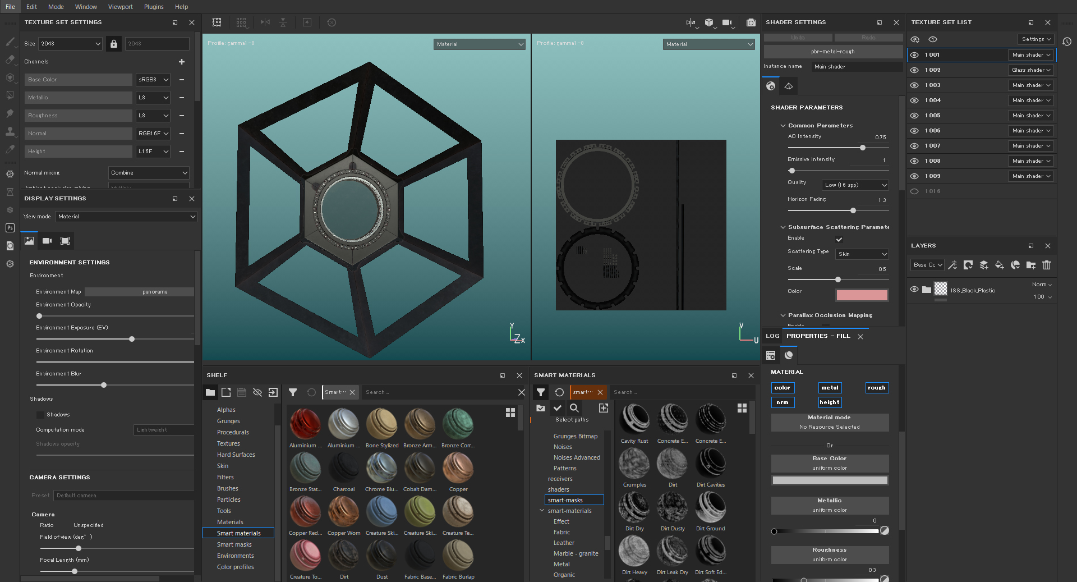
Task: Disable Subsurface Scattering Enable checkbox
Action: point(839,239)
